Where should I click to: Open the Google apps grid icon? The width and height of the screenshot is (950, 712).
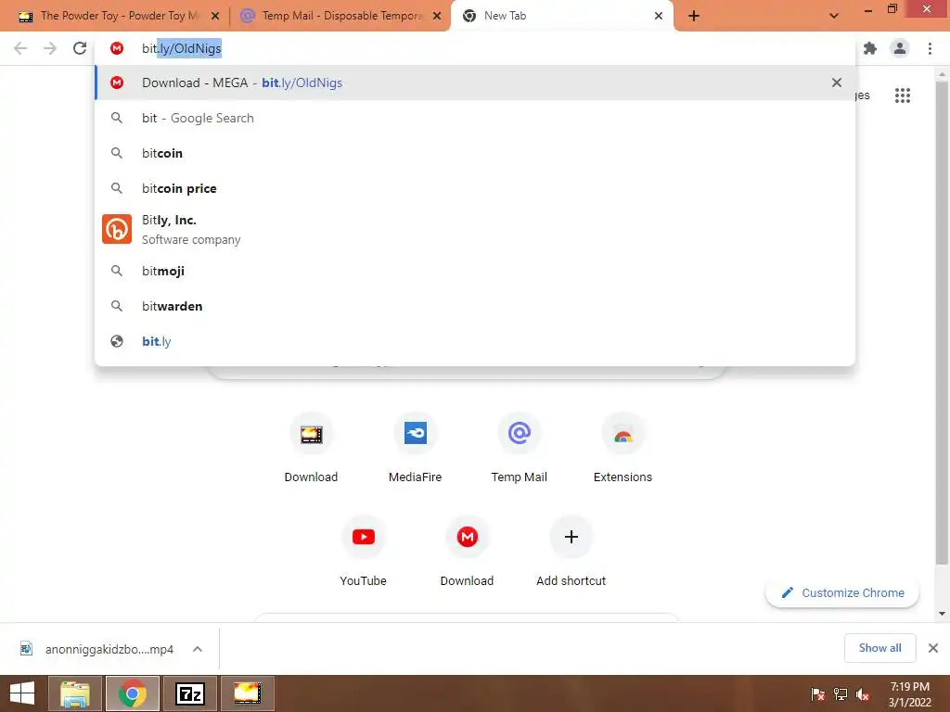(903, 95)
